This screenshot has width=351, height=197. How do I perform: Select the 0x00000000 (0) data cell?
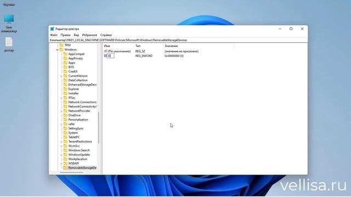click(x=174, y=56)
